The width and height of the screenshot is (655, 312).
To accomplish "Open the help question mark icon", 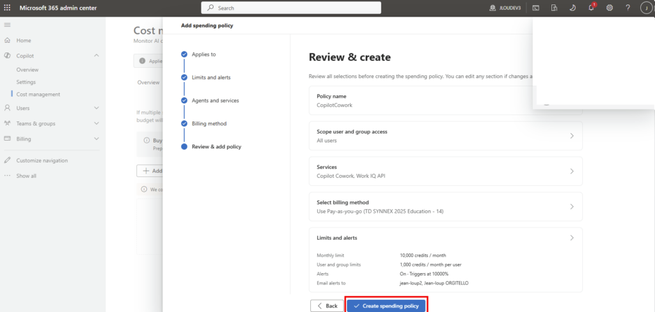I will coord(628,8).
